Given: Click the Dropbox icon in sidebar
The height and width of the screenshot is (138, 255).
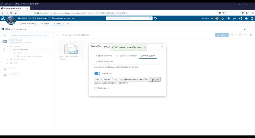Looking at the screenshot, I should coord(5,69).
